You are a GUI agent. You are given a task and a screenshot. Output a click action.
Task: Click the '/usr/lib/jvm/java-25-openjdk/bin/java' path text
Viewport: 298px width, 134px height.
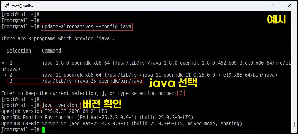point(92,81)
